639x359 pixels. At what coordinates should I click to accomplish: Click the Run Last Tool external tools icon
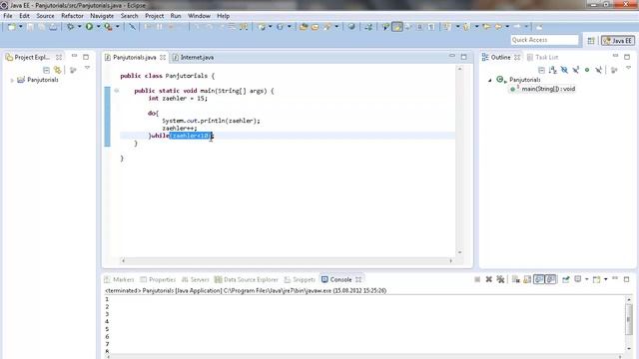point(108,27)
